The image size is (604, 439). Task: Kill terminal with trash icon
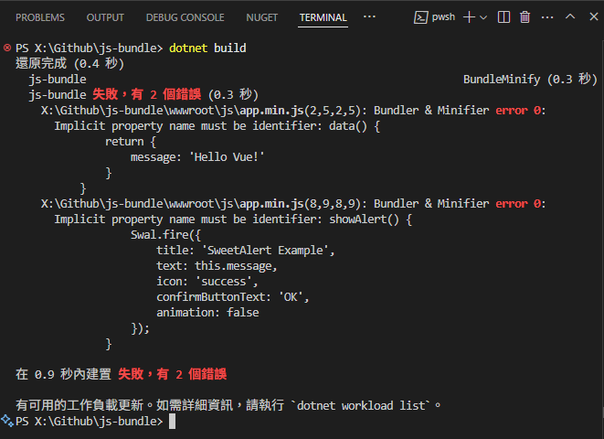click(x=525, y=16)
